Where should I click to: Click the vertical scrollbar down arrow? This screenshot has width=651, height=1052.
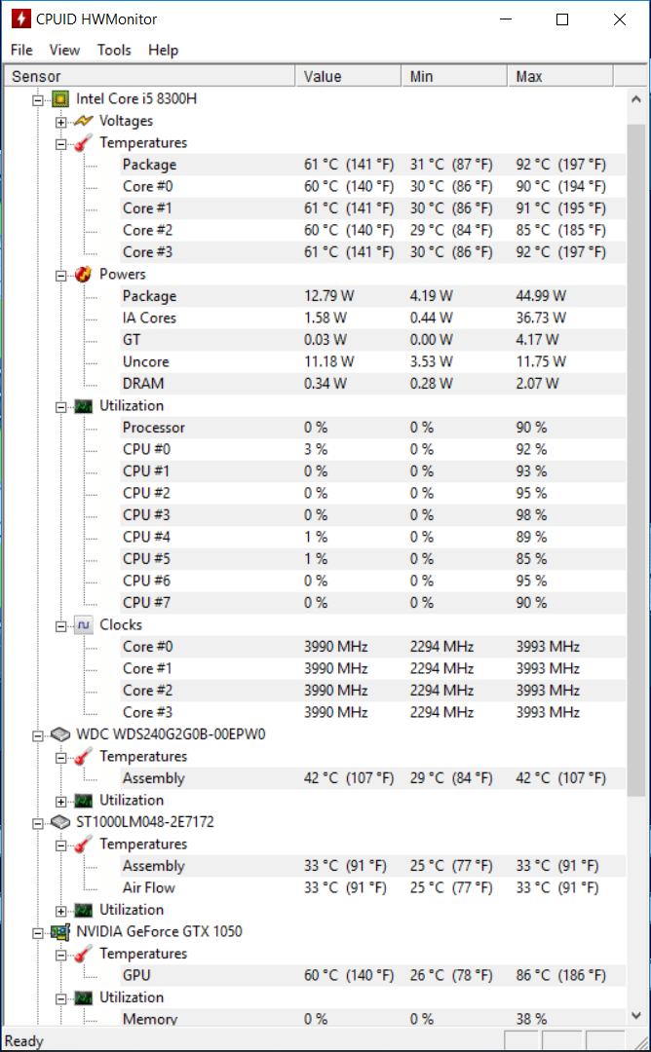tap(636, 1016)
